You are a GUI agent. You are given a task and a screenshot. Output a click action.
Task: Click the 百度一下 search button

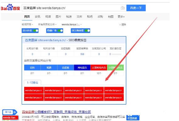(136, 8)
